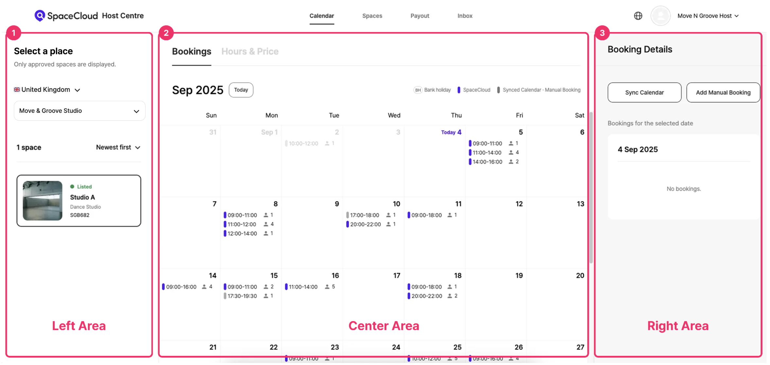770x365 pixels.
Task: Open the Move & Groove Studio dropdown
Action: (x=79, y=111)
